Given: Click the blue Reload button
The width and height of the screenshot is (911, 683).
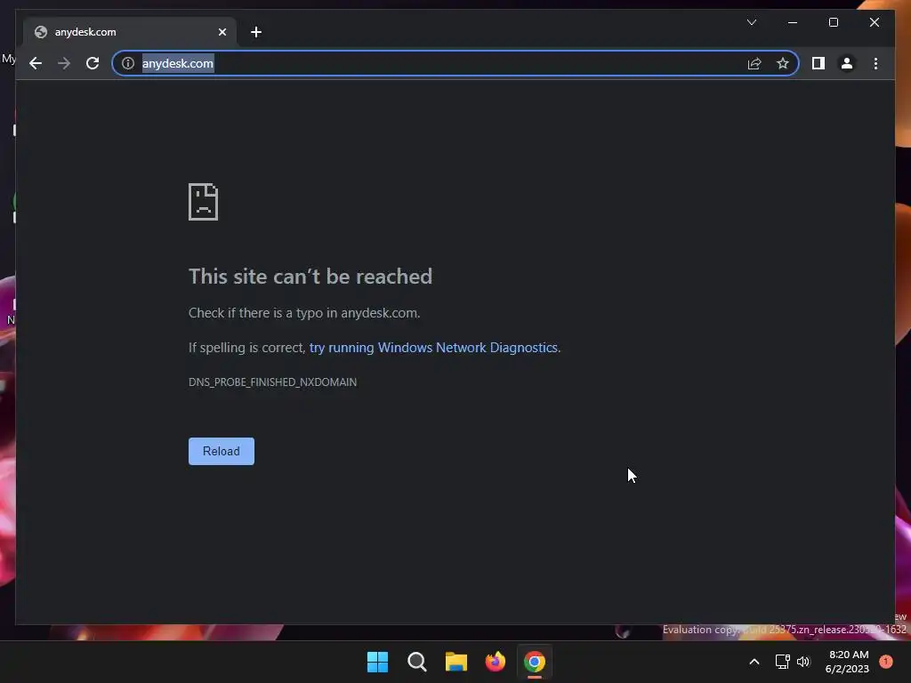Looking at the screenshot, I should [222, 451].
